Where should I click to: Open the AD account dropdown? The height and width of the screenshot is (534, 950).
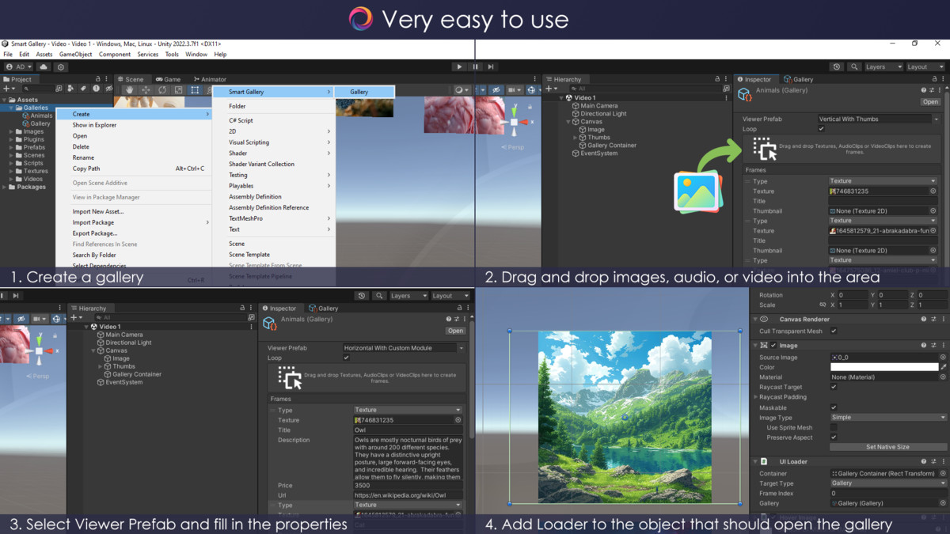(x=19, y=67)
